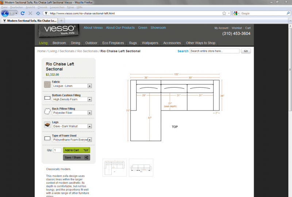Screen dimensions: 292x197
Task: Open the Cart link
Action: (x=248, y=28)
